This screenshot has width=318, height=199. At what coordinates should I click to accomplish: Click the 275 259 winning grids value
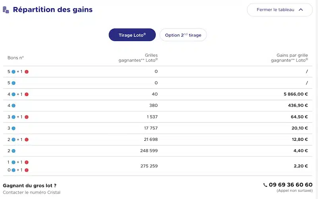click(x=149, y=166)
